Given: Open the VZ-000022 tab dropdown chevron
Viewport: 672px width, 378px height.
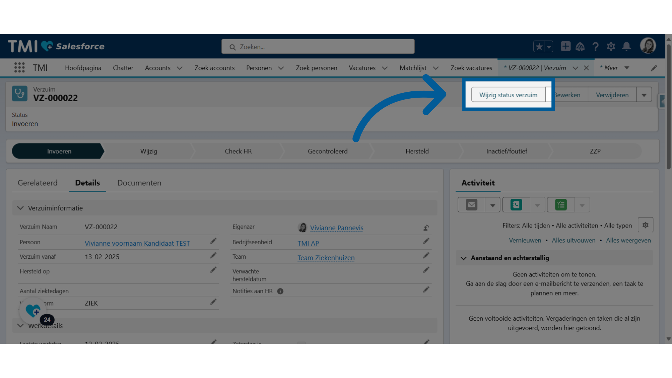Looking at the screenshot, I should tap(575, 68).
